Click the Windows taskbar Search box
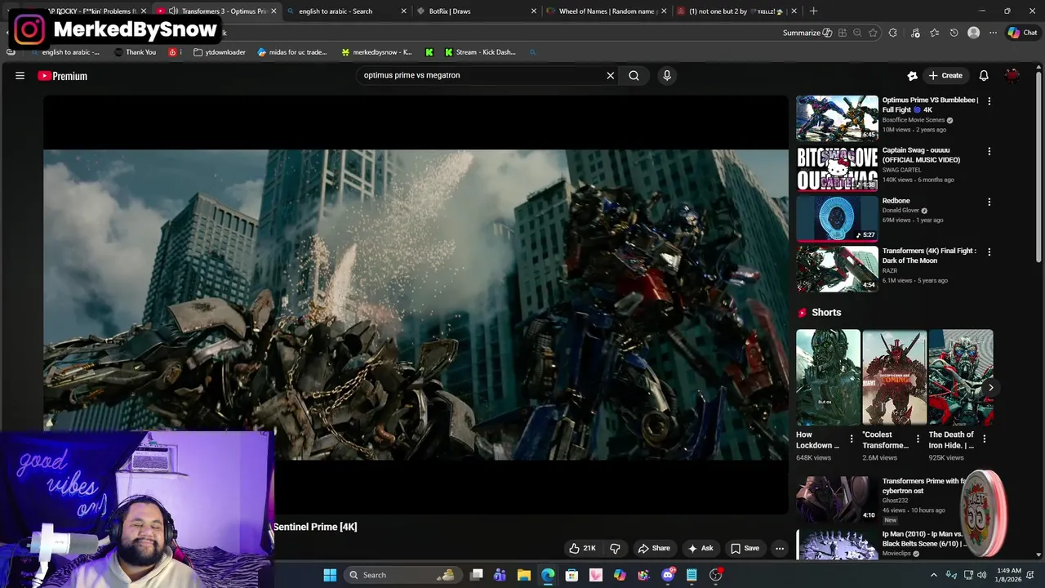Viewport: 1045px width, 588px height. click(x=401, y=575)
